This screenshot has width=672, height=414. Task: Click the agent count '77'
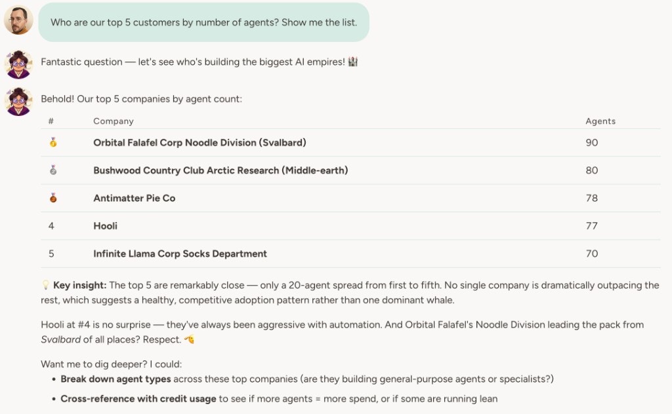tap(592, 226)
